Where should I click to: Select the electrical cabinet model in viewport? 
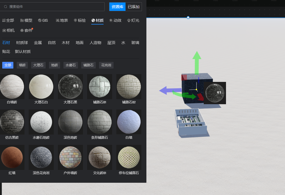(191, 122)
